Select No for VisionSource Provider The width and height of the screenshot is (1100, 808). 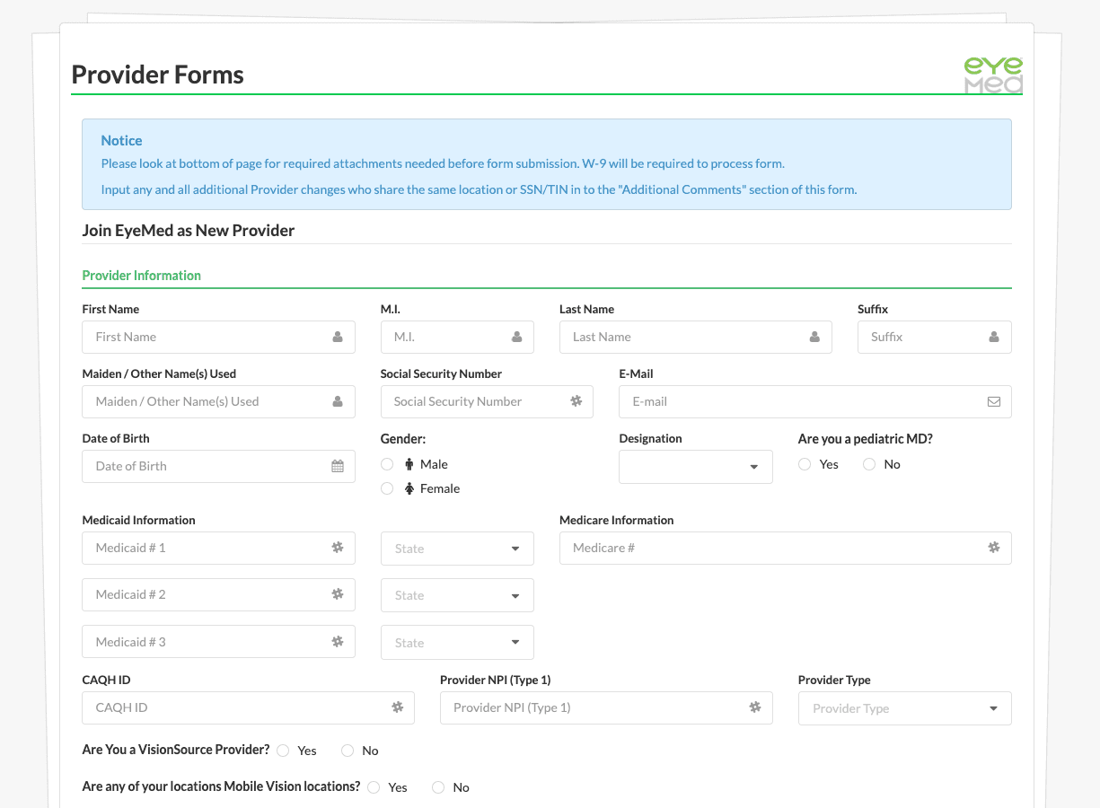coord(348,751)
